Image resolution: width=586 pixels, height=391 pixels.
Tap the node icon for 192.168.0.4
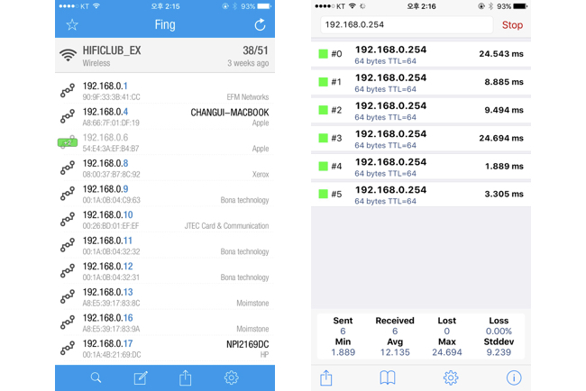point(68,116)
